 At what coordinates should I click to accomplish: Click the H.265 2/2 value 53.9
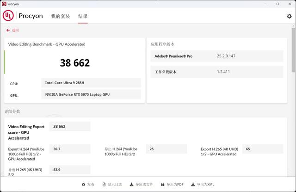70,169
